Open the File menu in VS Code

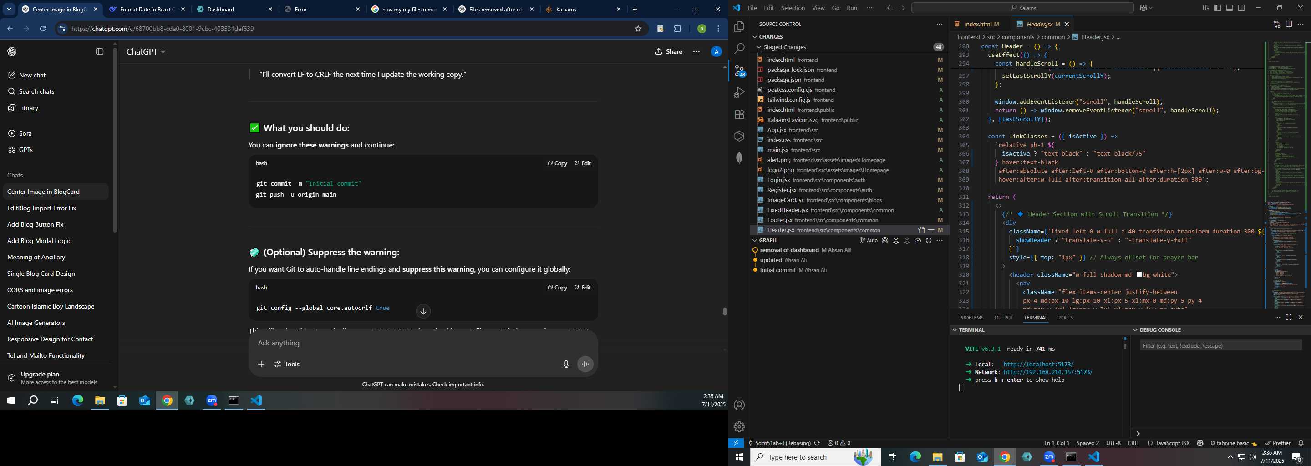(752, 8)
